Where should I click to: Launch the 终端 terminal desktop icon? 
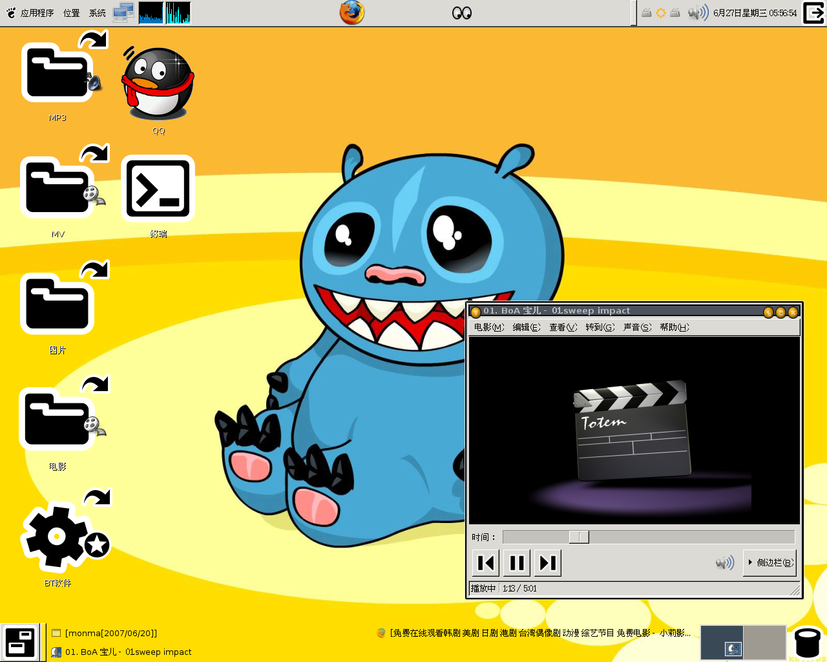coord(158,189)
